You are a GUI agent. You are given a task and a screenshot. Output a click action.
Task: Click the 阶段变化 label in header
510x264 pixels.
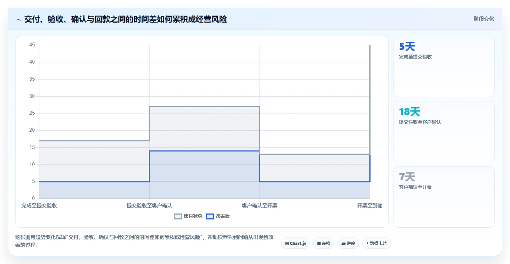click(484, 19)
